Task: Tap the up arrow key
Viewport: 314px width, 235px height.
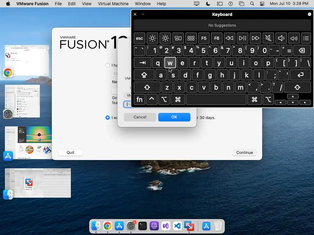Action: [x=293, y=96]
